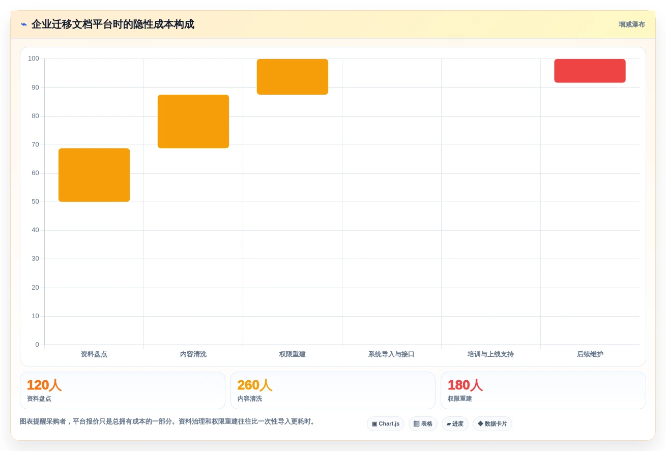This screenshot has width=666, height=451.
Task: Click the 资料盘点 x-axis label
Action: pos(94,354)
